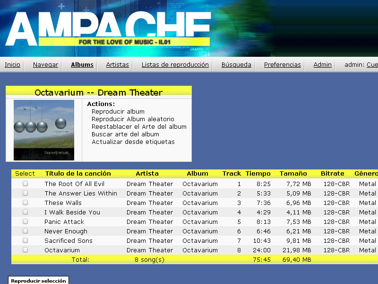Click the 69,40 MB total size

point(297,259)
